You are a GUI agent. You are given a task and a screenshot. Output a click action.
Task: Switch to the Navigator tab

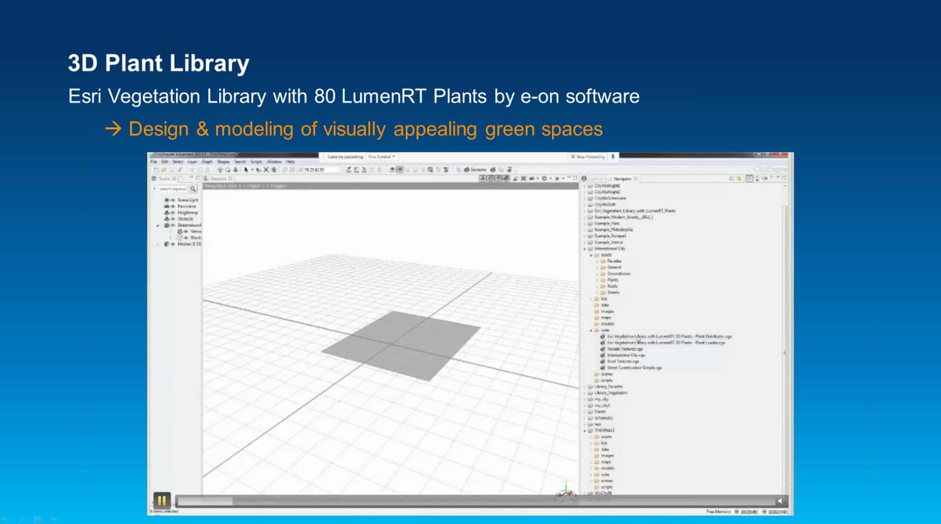click(x=622, y=179)
